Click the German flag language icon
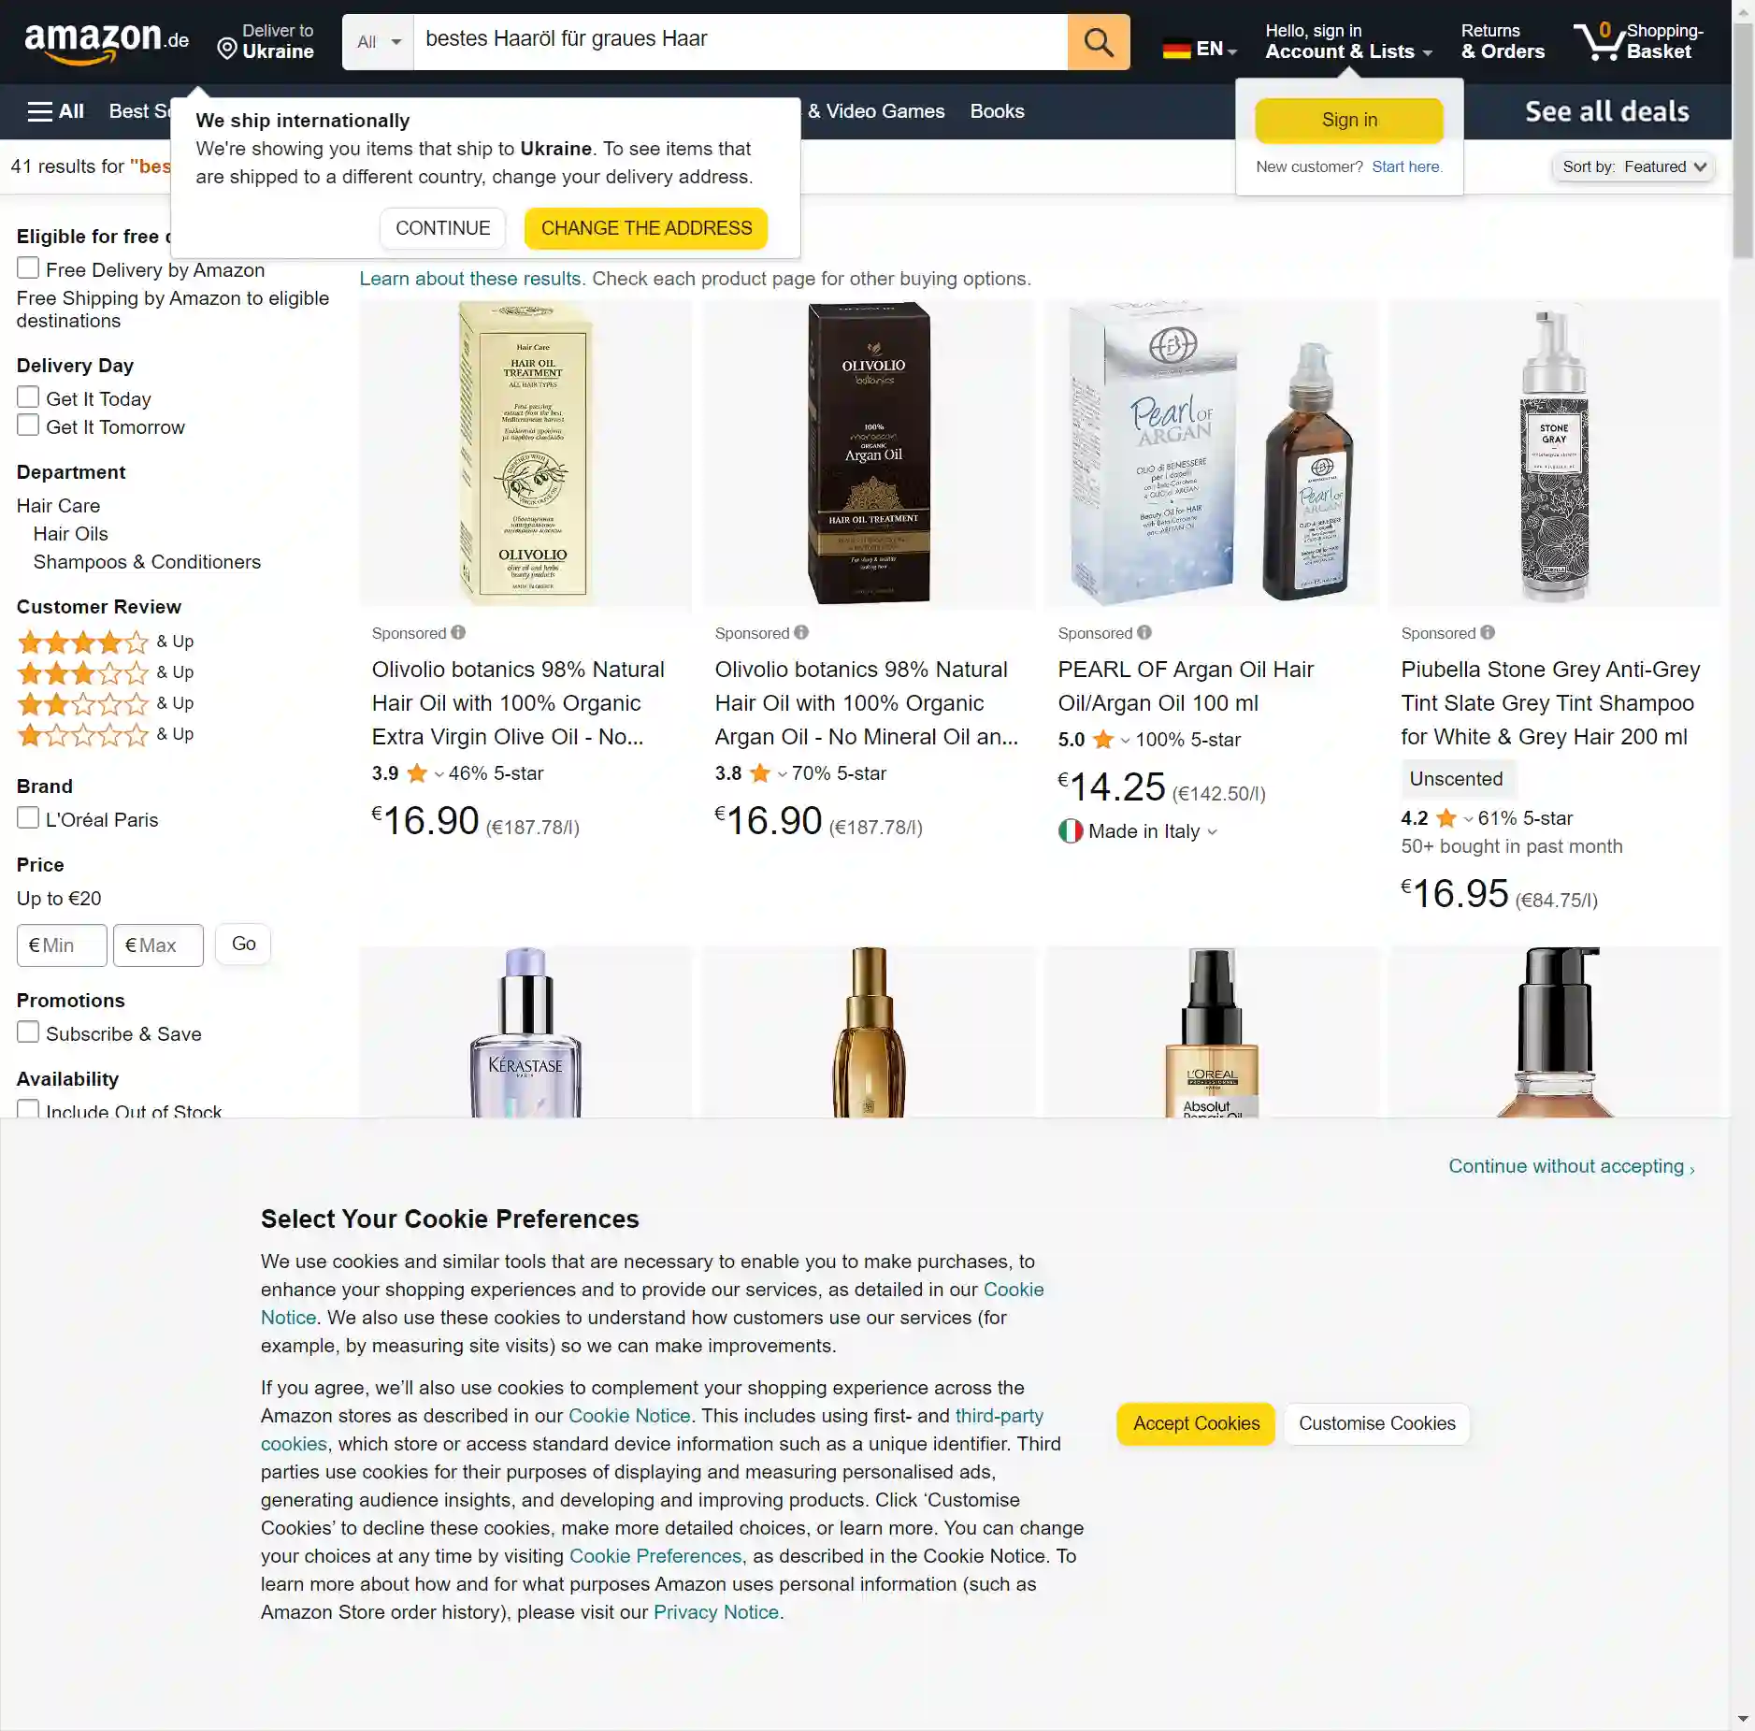This screenshot has width=1755, height=1731. (1176, 49)
